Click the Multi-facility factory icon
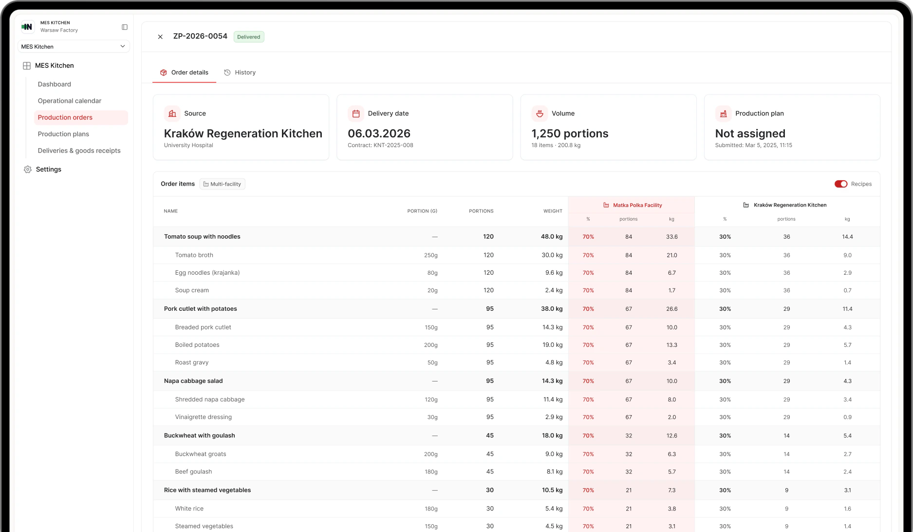913x532 pixels. [x=206, y=184]
